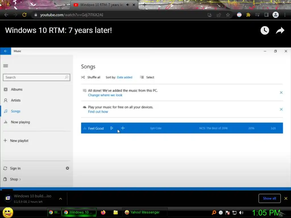Open Firefox from the taskbar
The height and width of the screenshot is (218, 291).
tap(103, 212)
